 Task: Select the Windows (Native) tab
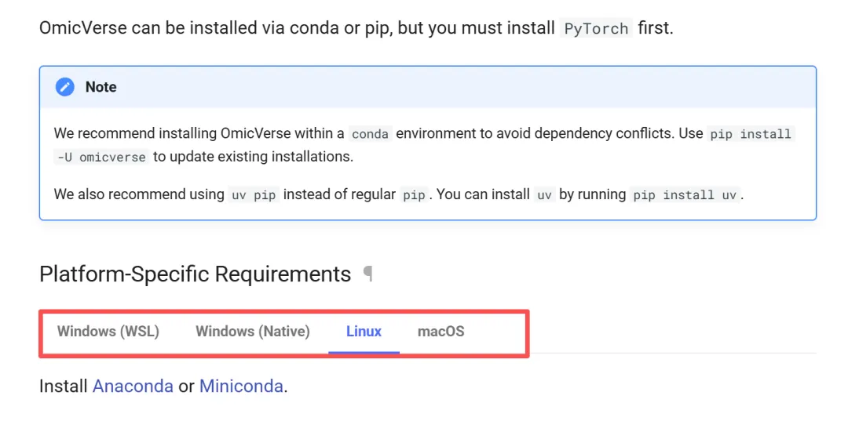pos(253,332)
